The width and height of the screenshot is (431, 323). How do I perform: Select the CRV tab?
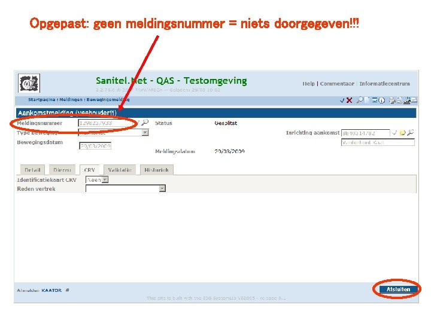pyautogui.click(x=90, y=170)
